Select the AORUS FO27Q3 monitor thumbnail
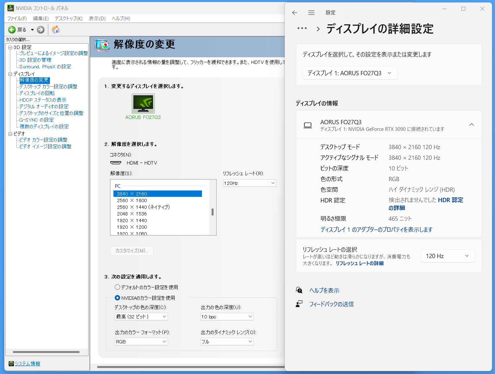Screen dimensions: 495x374 [x=143, y=104]
